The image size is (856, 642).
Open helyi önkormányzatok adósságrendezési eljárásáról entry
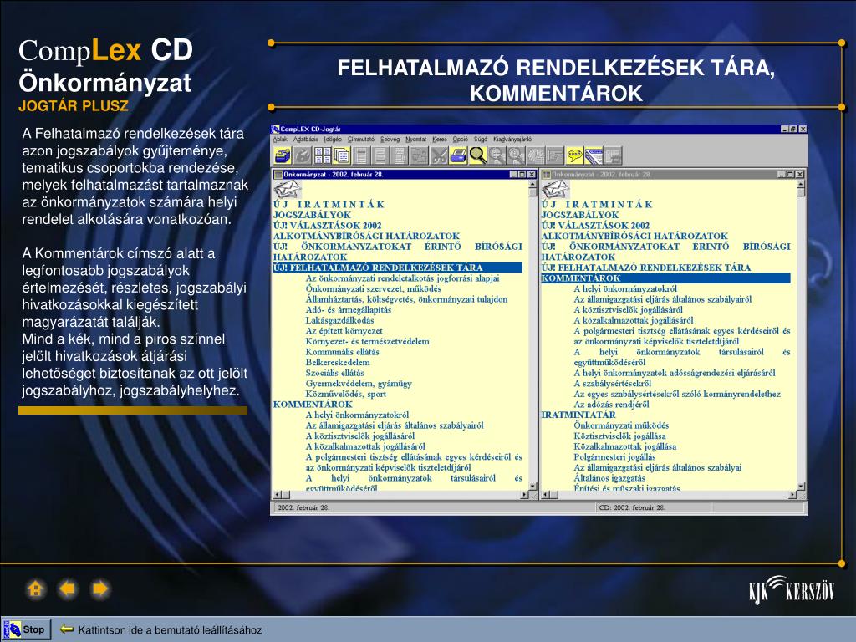pyautogui.click(x=675, y=373)
